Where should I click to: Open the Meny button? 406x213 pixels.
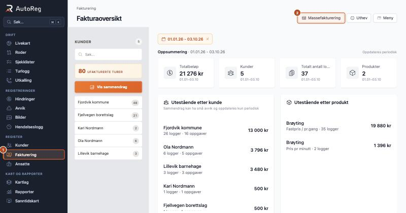tap(385, 18)
